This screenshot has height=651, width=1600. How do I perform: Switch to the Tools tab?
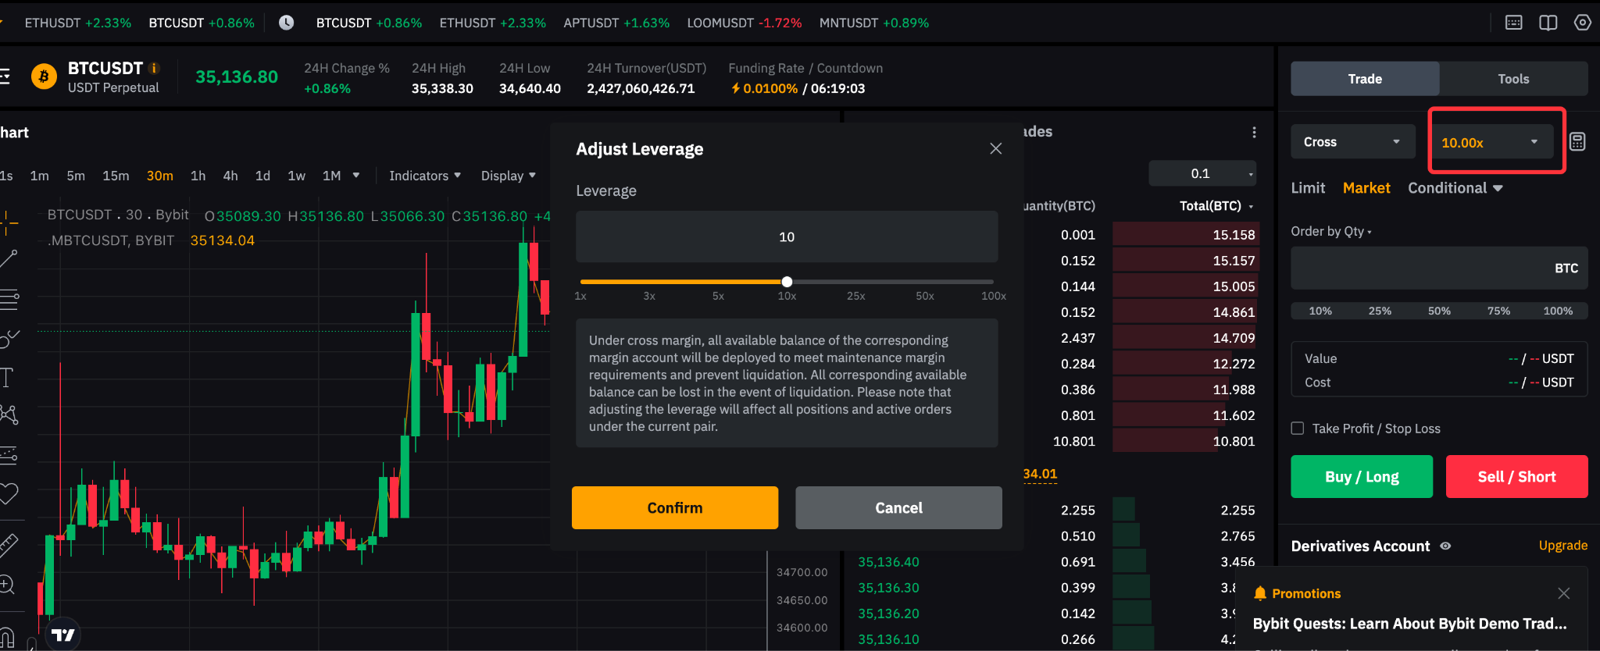point(1513,79)
